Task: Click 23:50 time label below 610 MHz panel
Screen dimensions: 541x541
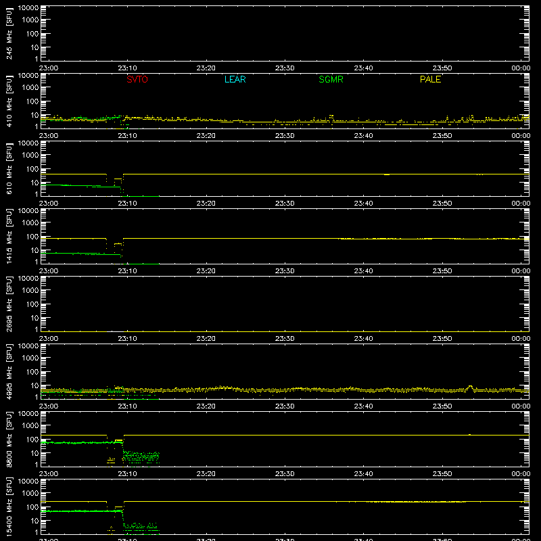Action: 442,204
